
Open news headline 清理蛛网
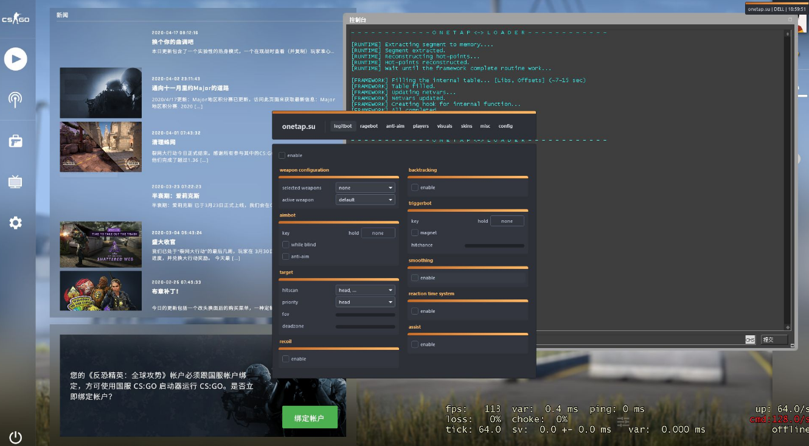[x=164, y=142]
